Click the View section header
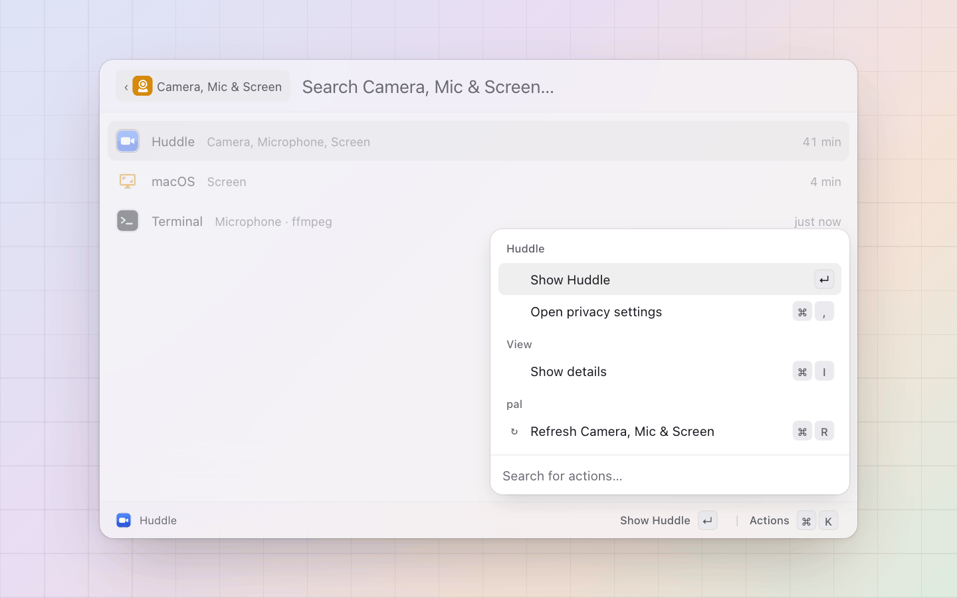 pyautogui.click(x=519, y=344)
